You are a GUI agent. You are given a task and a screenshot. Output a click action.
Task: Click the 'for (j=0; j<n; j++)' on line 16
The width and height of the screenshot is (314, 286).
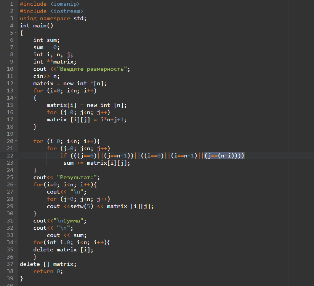[78, 112]
